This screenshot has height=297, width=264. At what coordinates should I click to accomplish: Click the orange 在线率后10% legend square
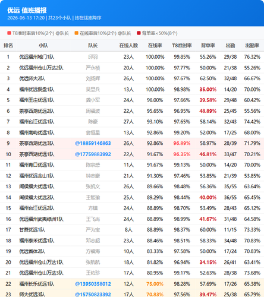point(76,33)
